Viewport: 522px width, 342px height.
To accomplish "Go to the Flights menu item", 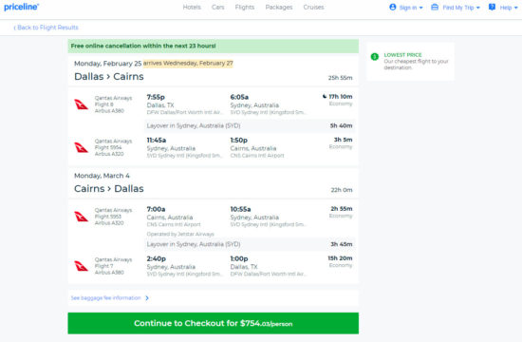I will point(245,7).
